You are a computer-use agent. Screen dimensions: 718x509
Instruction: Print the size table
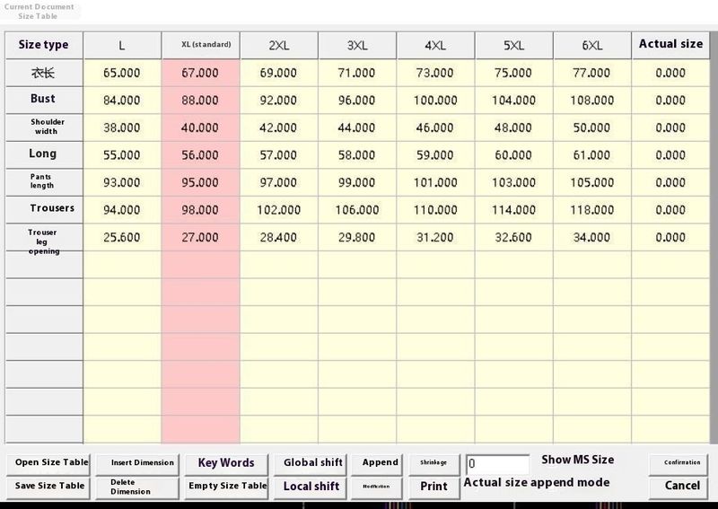click(433, 486)
